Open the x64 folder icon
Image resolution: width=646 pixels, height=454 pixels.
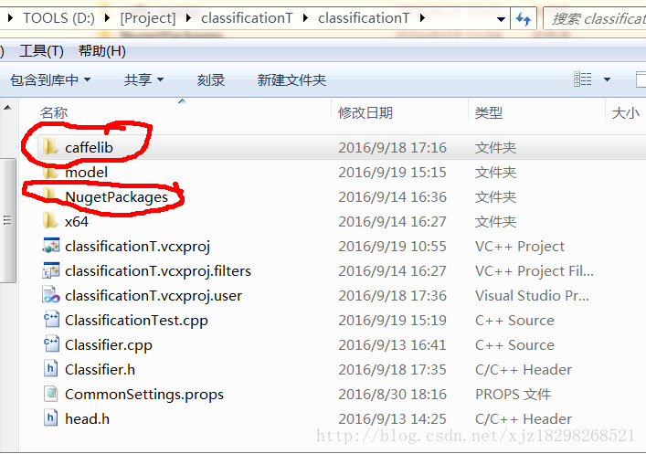click(x=50, y=221)
